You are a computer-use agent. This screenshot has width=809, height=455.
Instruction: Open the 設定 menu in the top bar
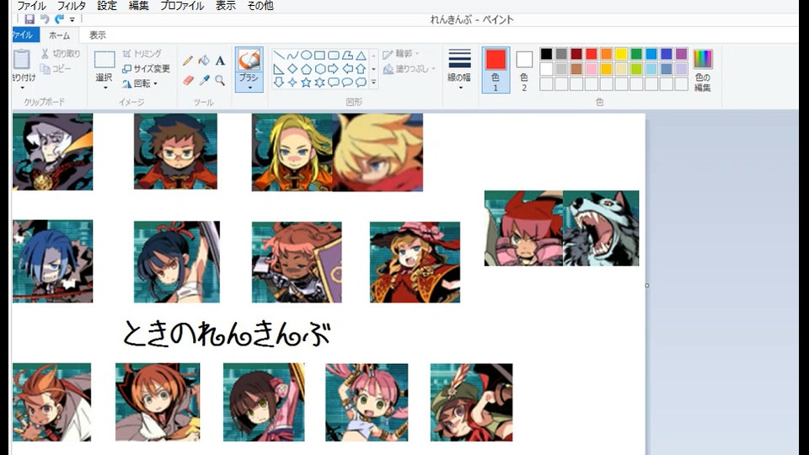click(107, 6)
